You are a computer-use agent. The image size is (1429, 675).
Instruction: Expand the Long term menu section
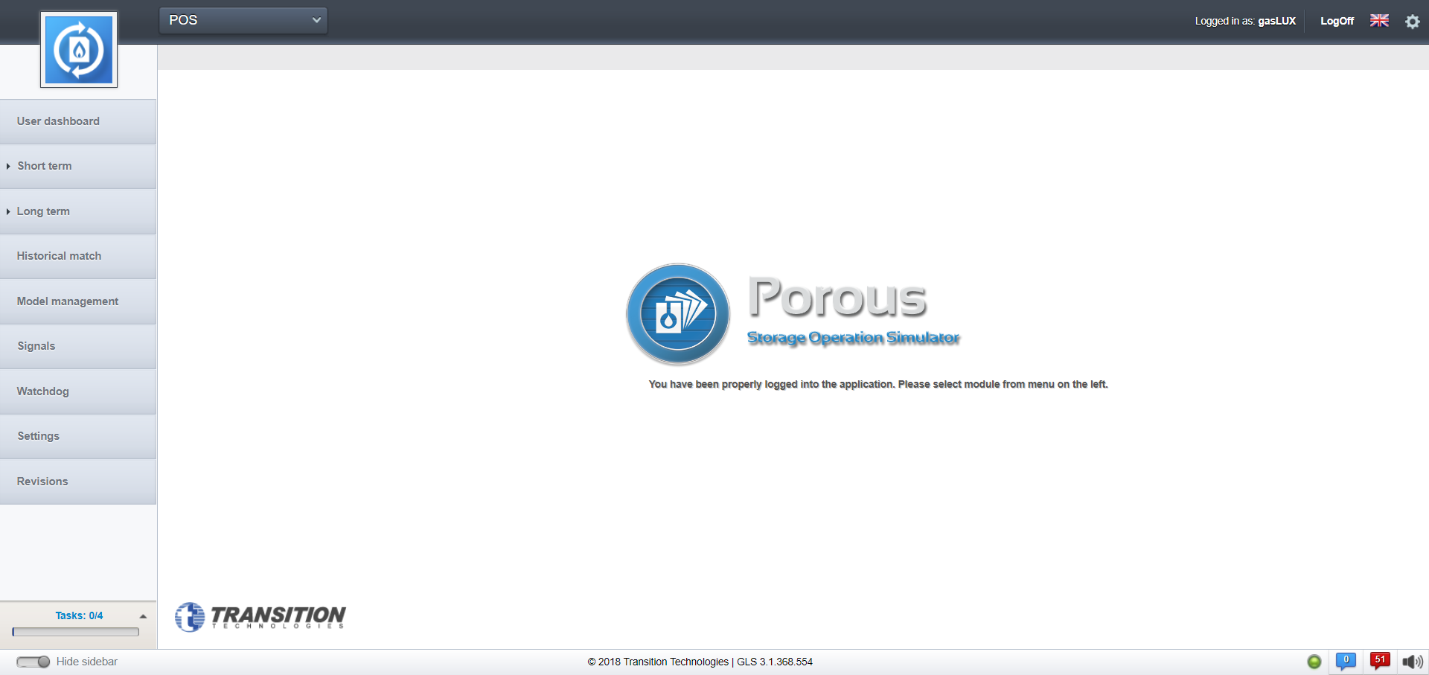pos(43,211)
